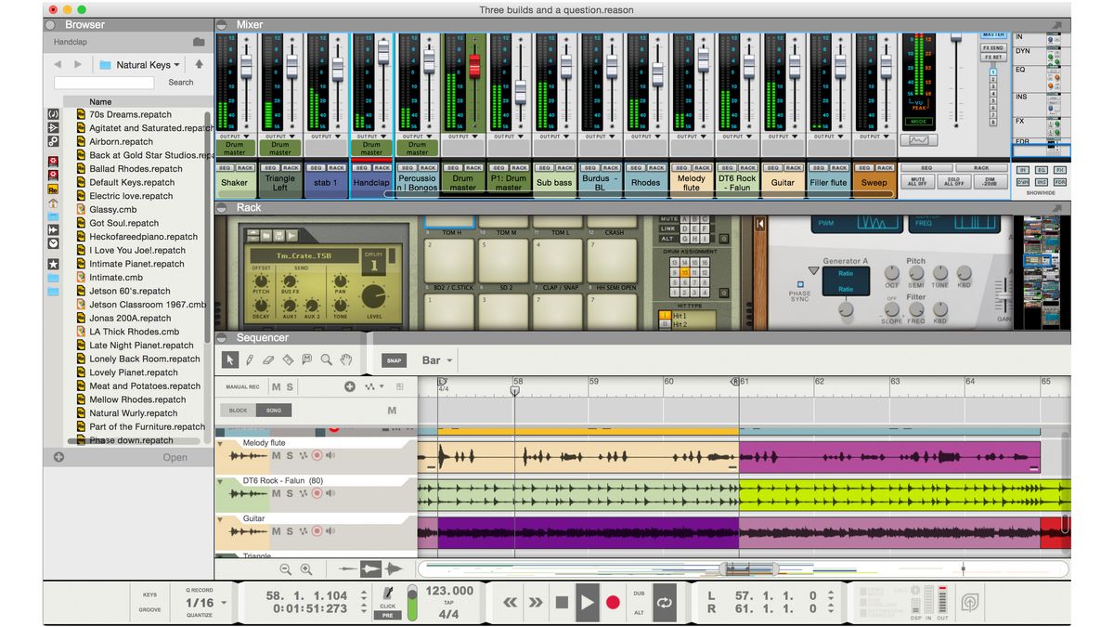Select the Razor split tool
Viewport: 1114px width, 627px height.
(x=289, y=359)
